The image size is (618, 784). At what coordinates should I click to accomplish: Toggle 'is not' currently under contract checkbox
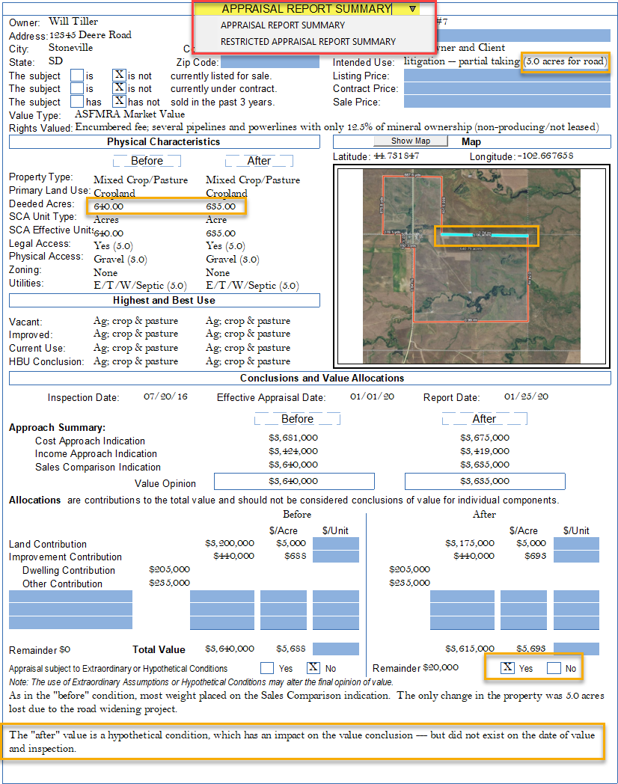(x=119, y=88)
